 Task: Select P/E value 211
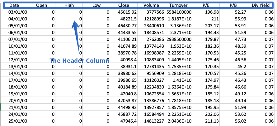click(x=206, y=19)
